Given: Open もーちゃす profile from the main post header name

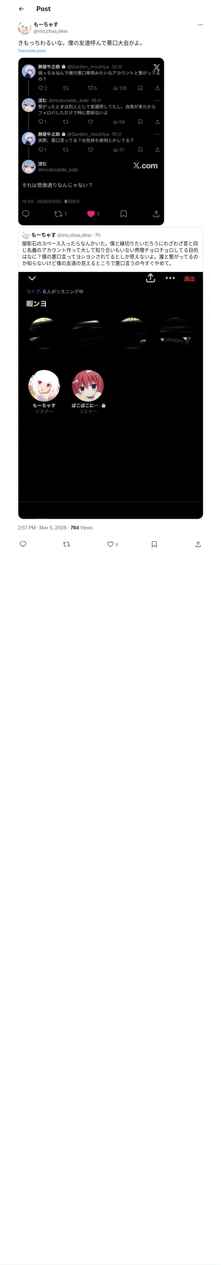Looking at the screenshot, I should [x=46, y=24].
